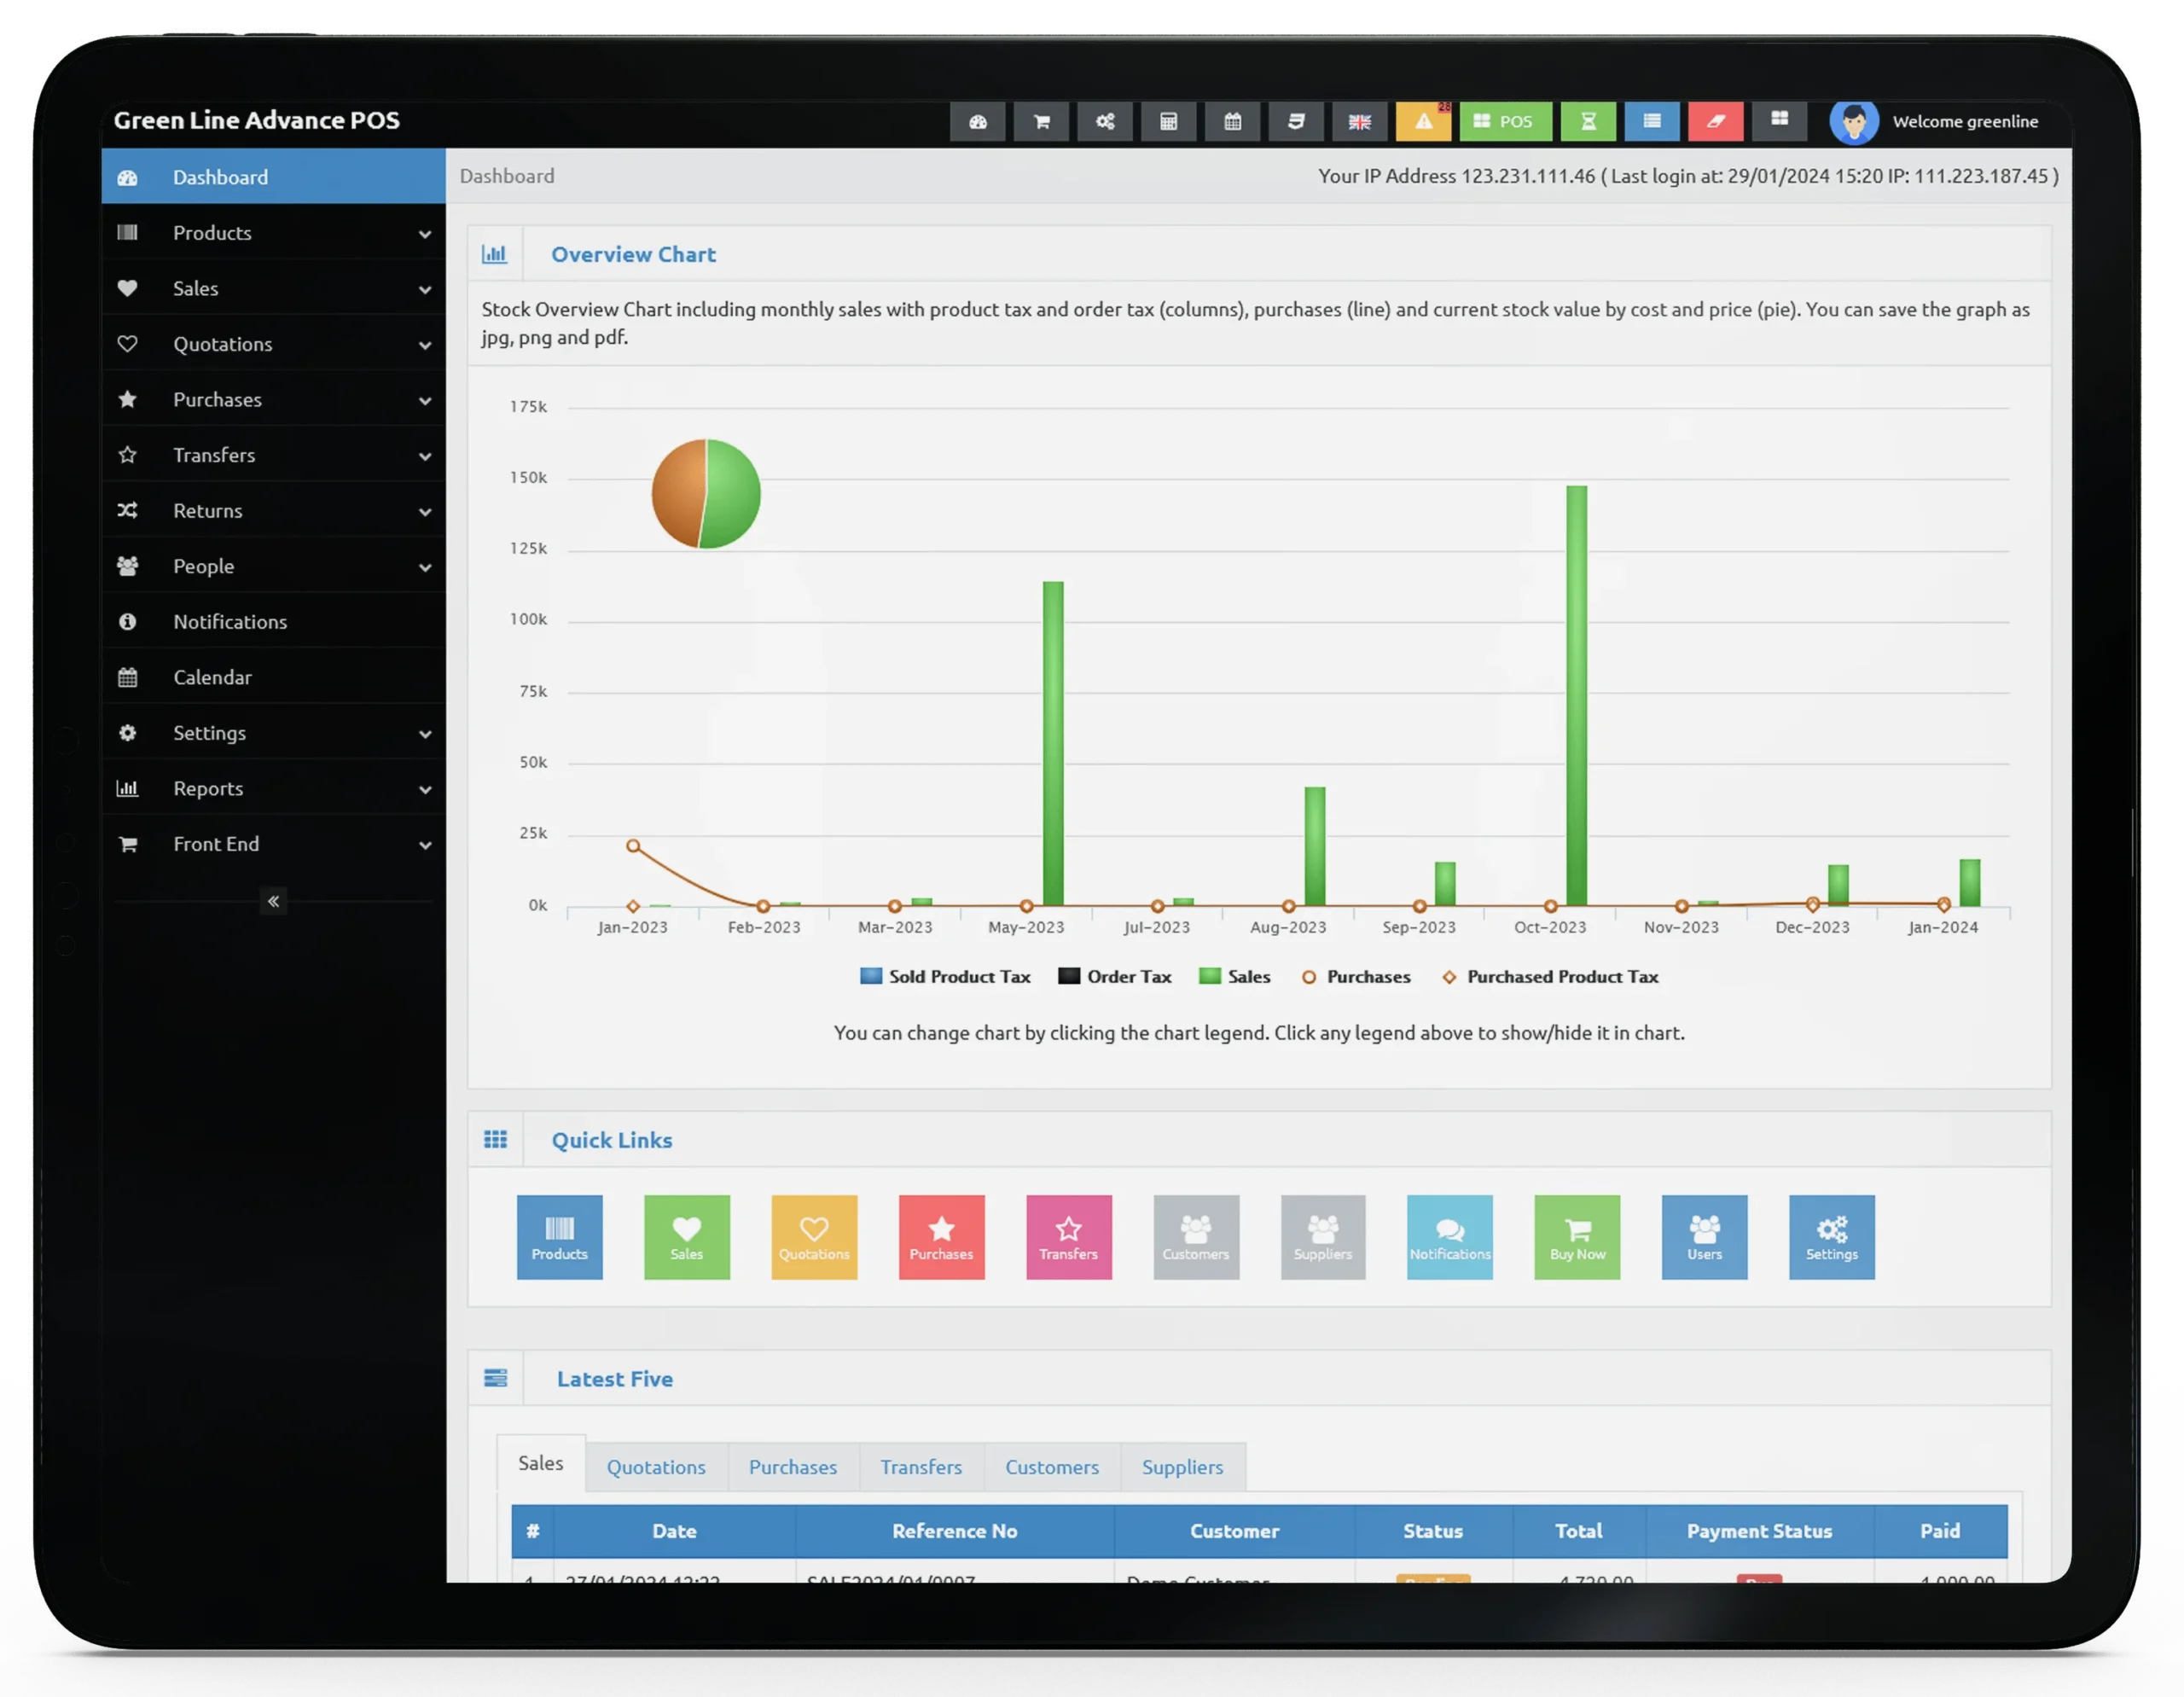2184x1697 pixels.
Task: Click the POS toolbar icon
Action: (x=1503, y=120)
